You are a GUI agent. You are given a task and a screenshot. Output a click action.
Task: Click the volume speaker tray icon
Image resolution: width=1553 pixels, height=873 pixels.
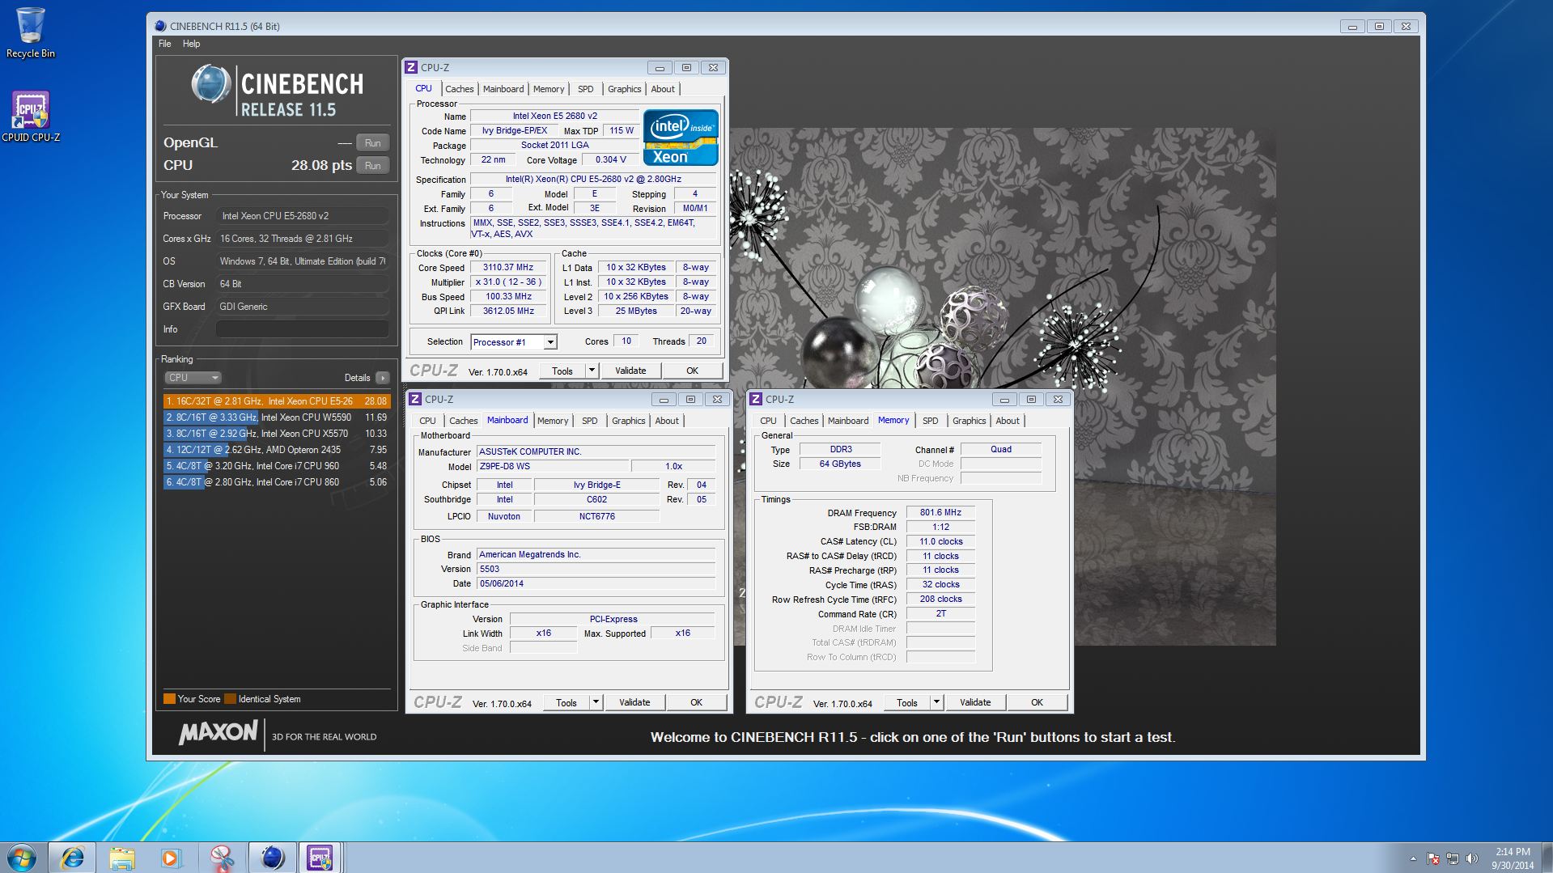click(1472, 858)
